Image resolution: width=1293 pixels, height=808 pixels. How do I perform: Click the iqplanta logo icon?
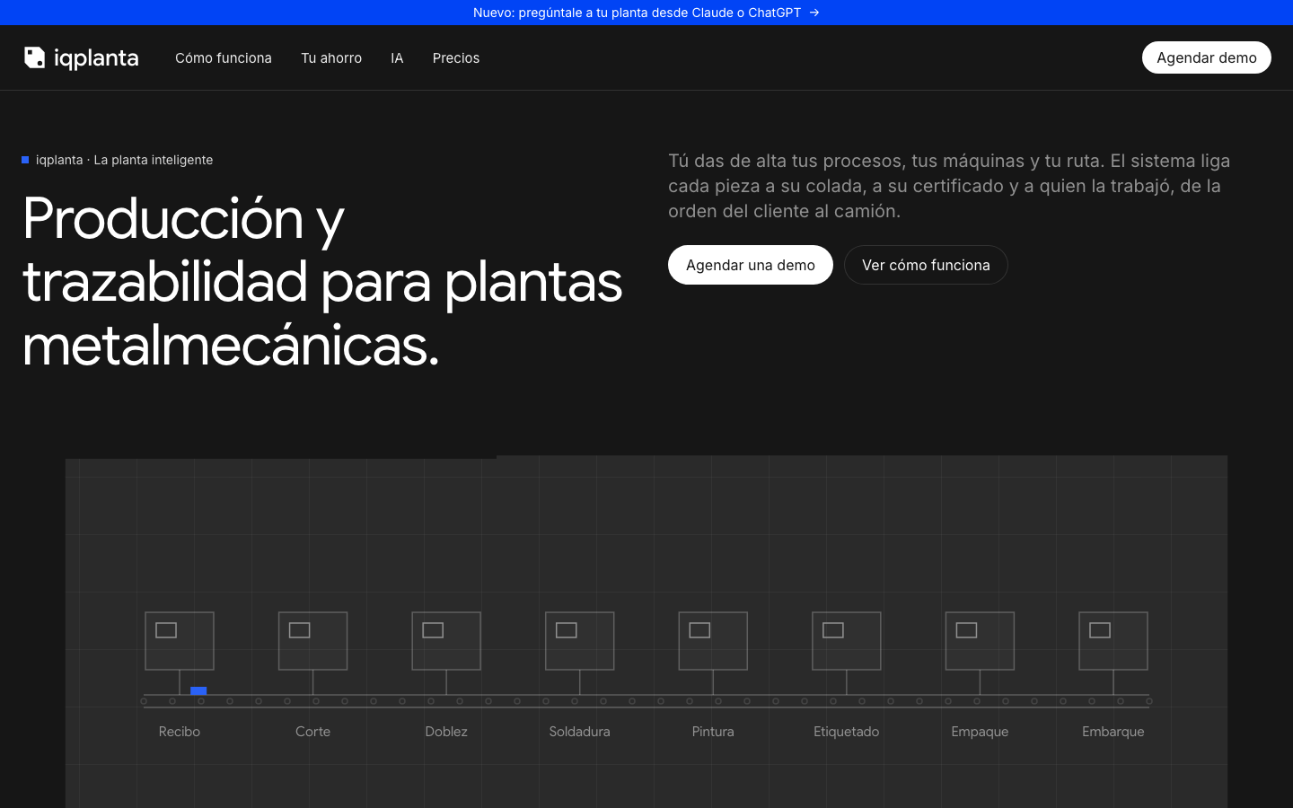[x=34, y=57]
